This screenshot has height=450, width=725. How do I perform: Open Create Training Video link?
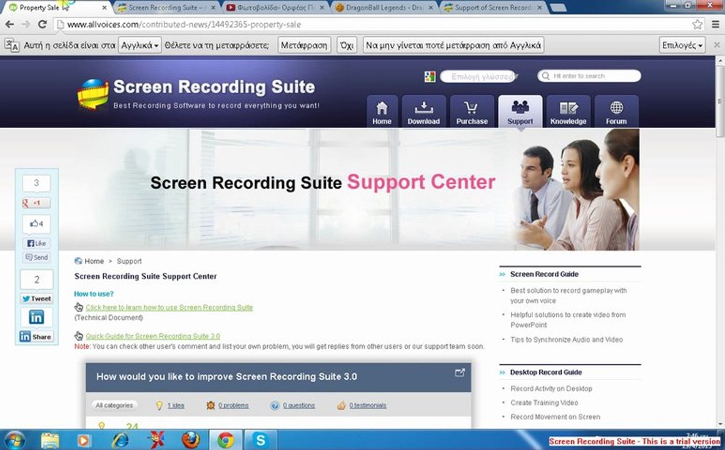[x=544, y=402]
